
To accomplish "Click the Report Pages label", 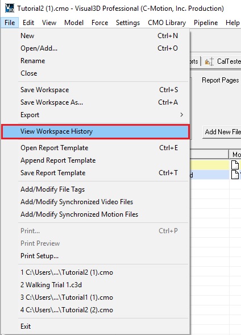I will pos(221,80).
